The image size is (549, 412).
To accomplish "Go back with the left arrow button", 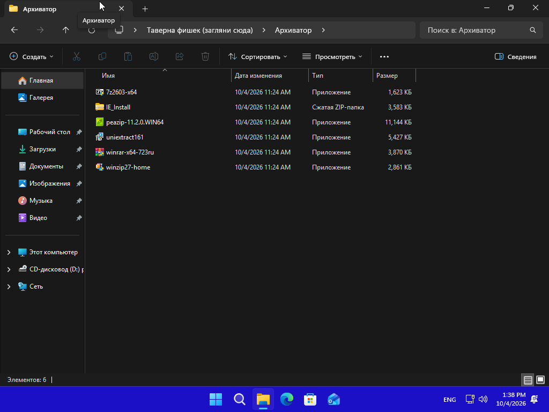I will (x=14, y=30).
